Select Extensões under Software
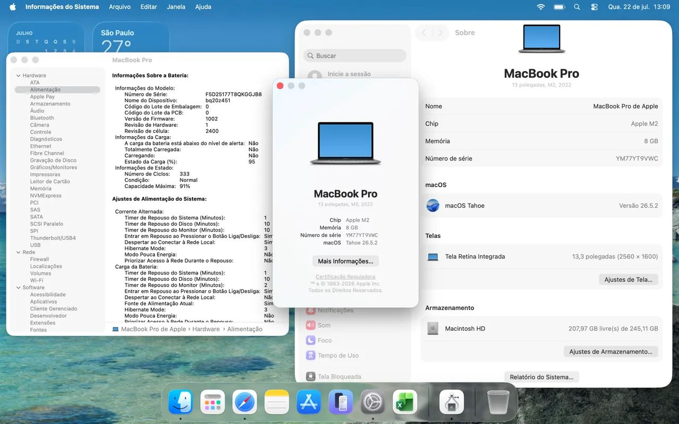 point(43,323)
